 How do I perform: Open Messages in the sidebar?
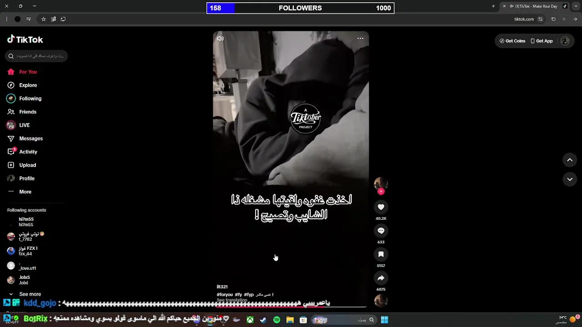click(x=25, y=139)
